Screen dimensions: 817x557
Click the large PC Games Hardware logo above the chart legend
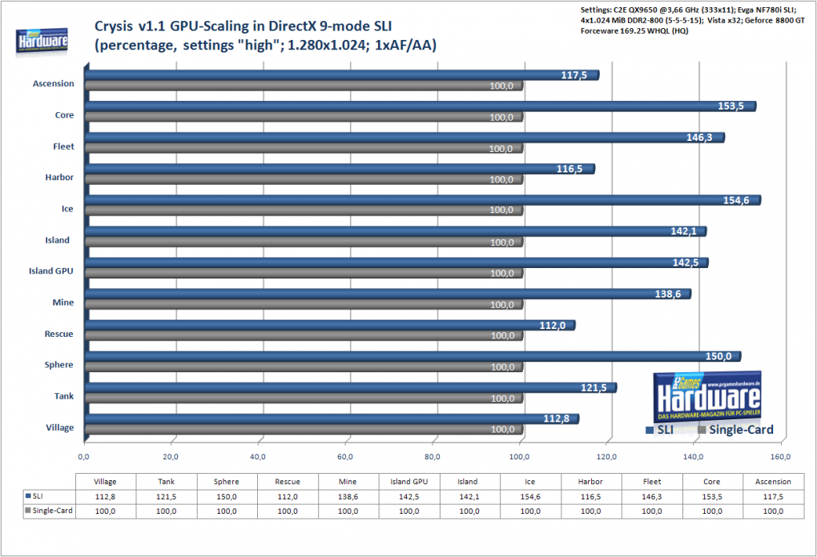tap(707, 397)
